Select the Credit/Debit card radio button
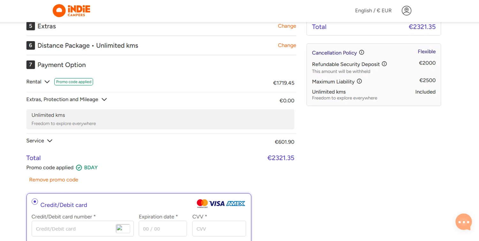 point(35,201)
